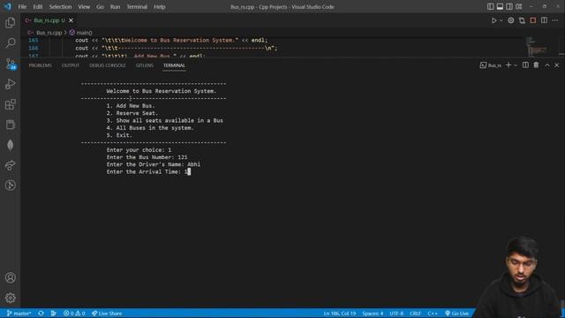Start Go Live server
Screen dimensions: 565x318
(x=456, y=314)
